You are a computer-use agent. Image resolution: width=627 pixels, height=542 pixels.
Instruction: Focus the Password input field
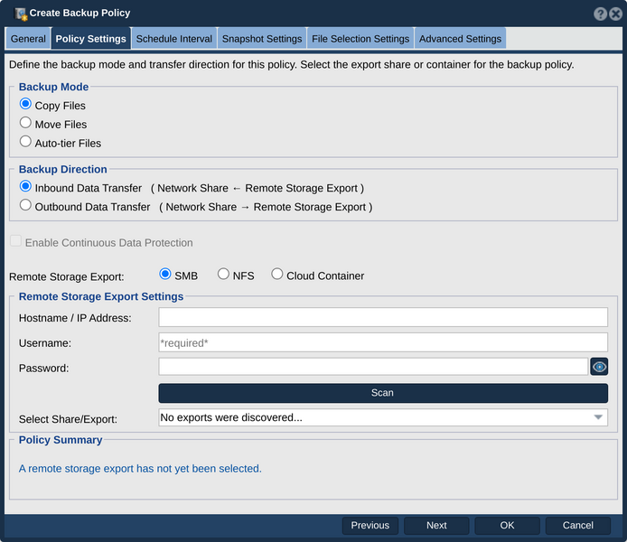pyautogui.click(x=373, y=367)
